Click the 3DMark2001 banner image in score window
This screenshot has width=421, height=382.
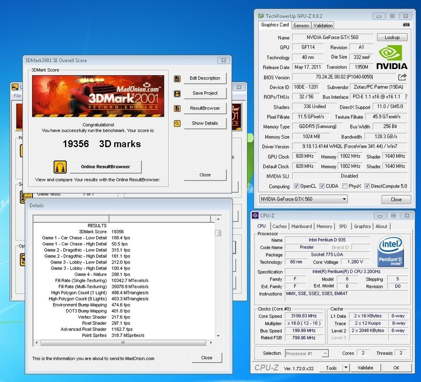click(x=98, y=96)
